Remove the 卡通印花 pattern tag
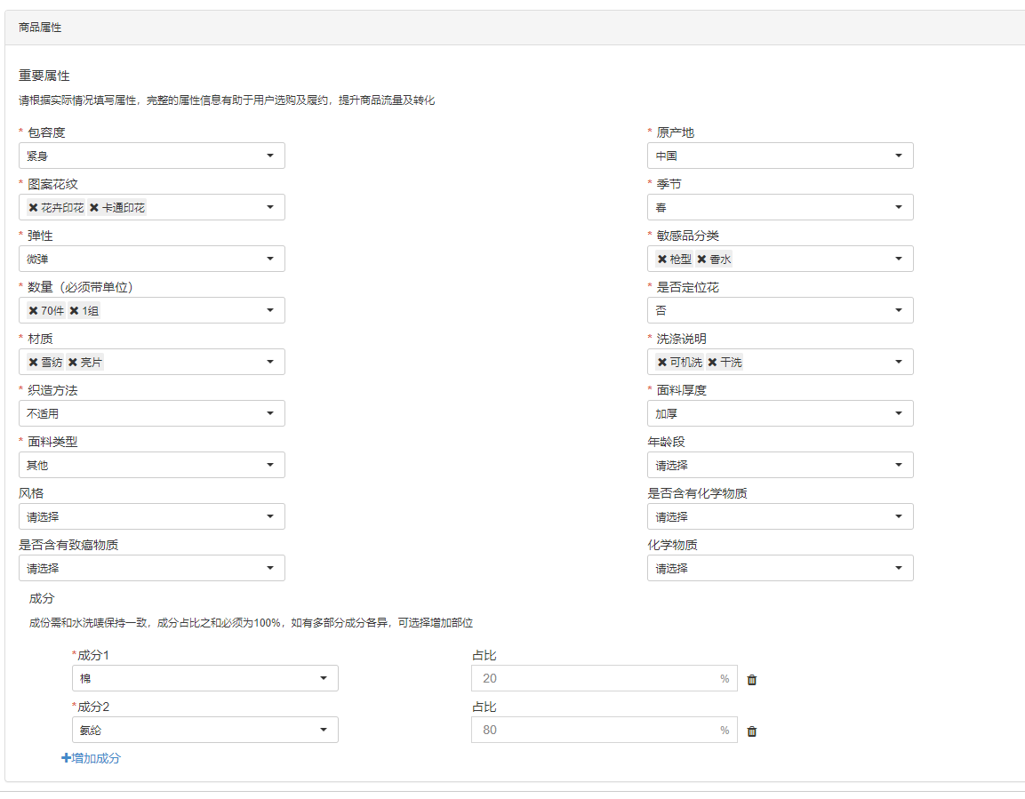The width and height of the screenshot is (1025, 799). 94,208
